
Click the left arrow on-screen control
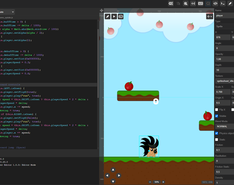pyautogui.click(x=107, y=175)
